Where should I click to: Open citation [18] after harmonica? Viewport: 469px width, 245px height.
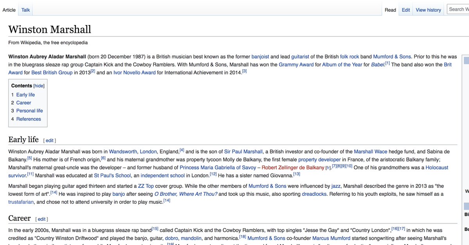pos(243,237)
